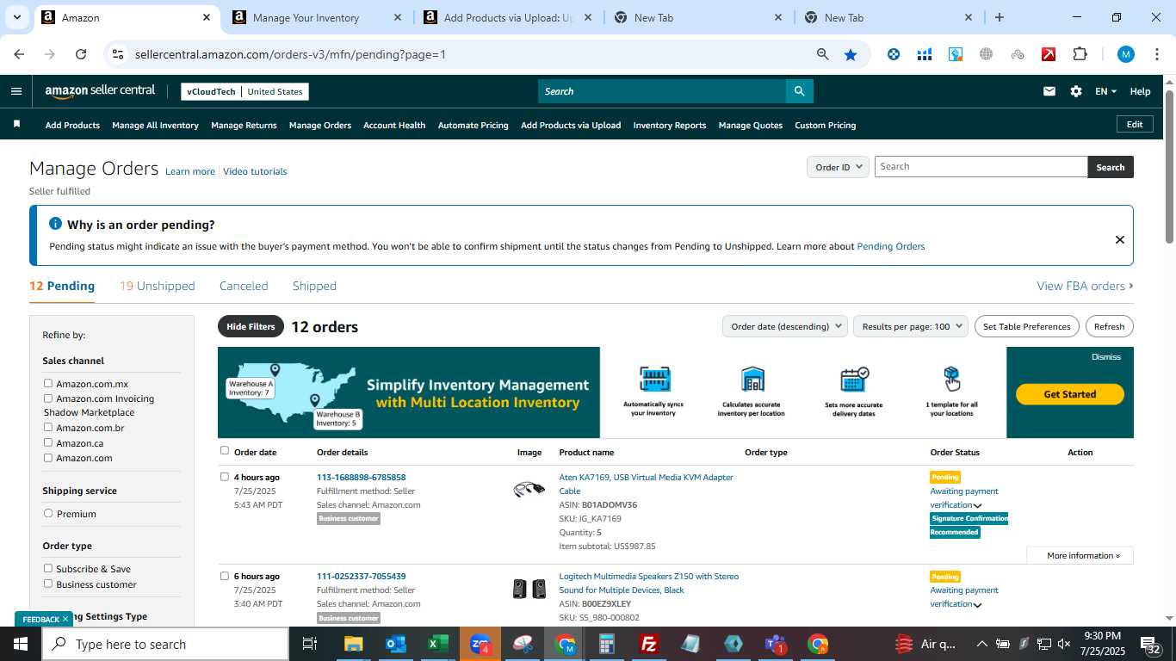Open Manage All Inventory menu item
The height and width of the screenshot is (661, 1176).
(x=155, y=125)
